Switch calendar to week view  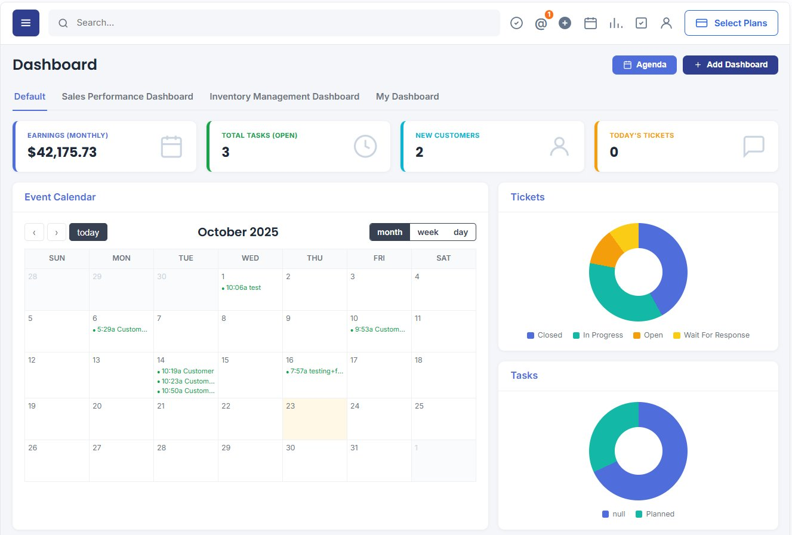click(428, 232)
